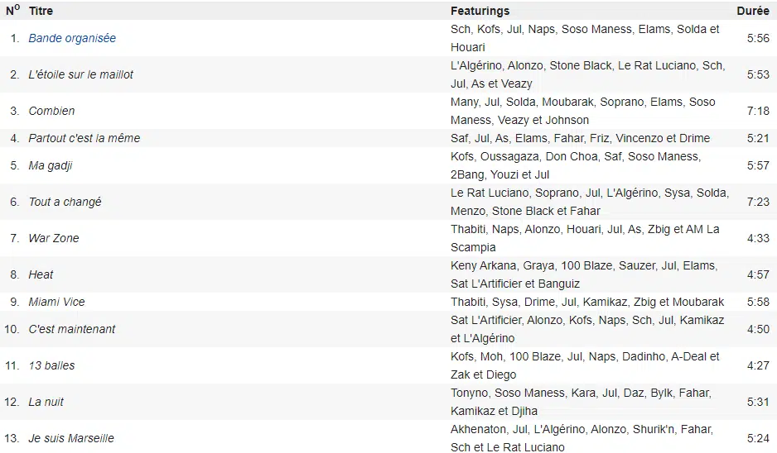Screen dimensions: 777x453
Task: Click the track title "Combien"
Action: [51, 111]
